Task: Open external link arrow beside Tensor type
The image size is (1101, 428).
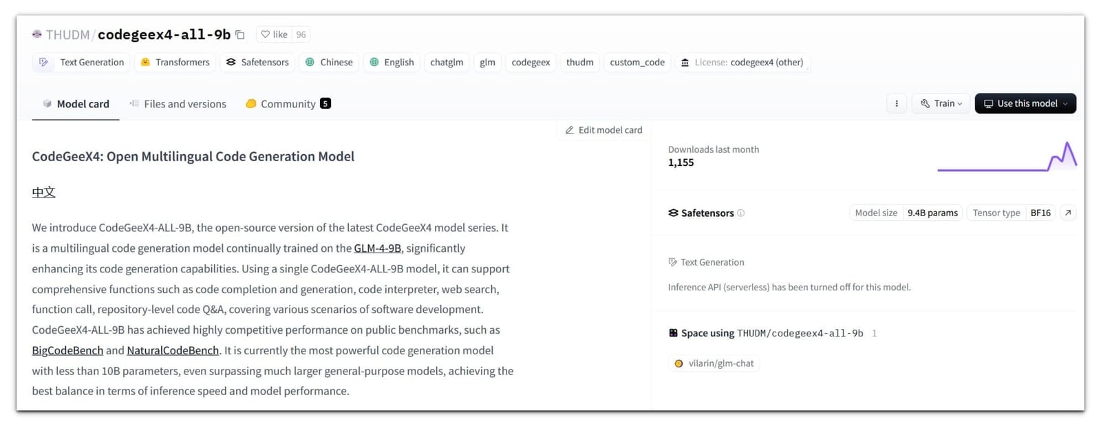Action: click(x=1067, y=213)
